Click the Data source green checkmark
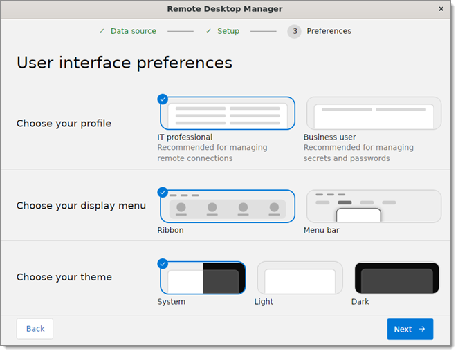The height and width of the screenshot is (353, 458). pyautogui.click(x=102, y=31)
